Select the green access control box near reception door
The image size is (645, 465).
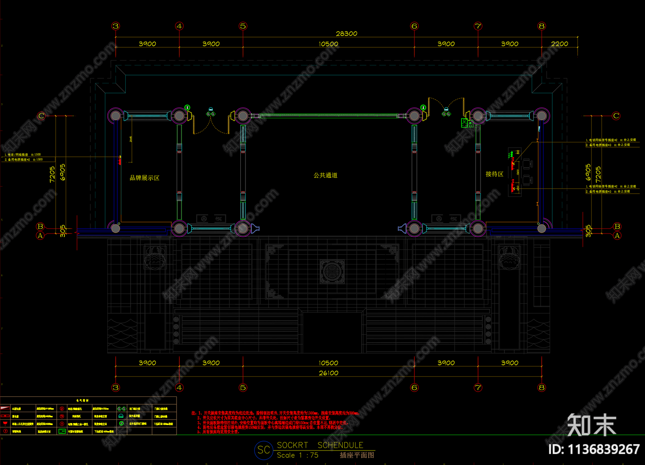(x=464, y=122)
